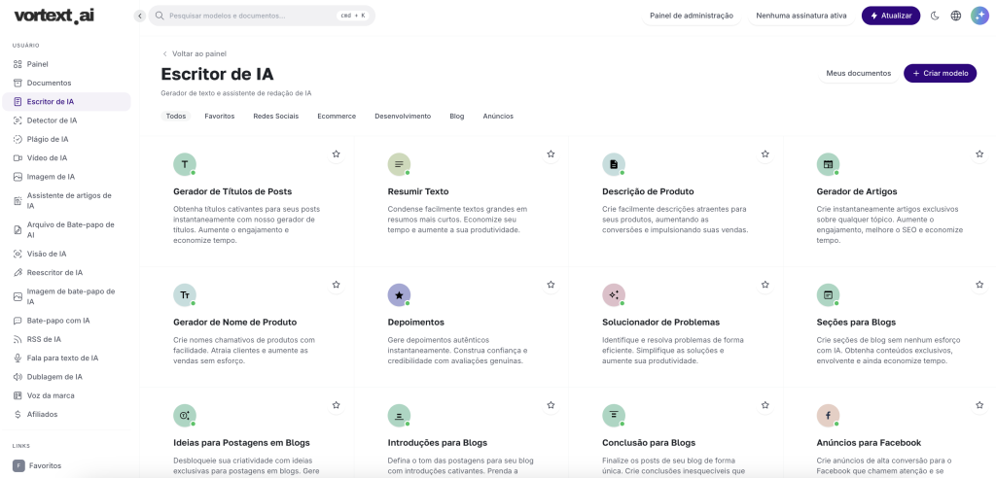Open Reescritor de IA

pyautogui.click(x=66, y=272)
